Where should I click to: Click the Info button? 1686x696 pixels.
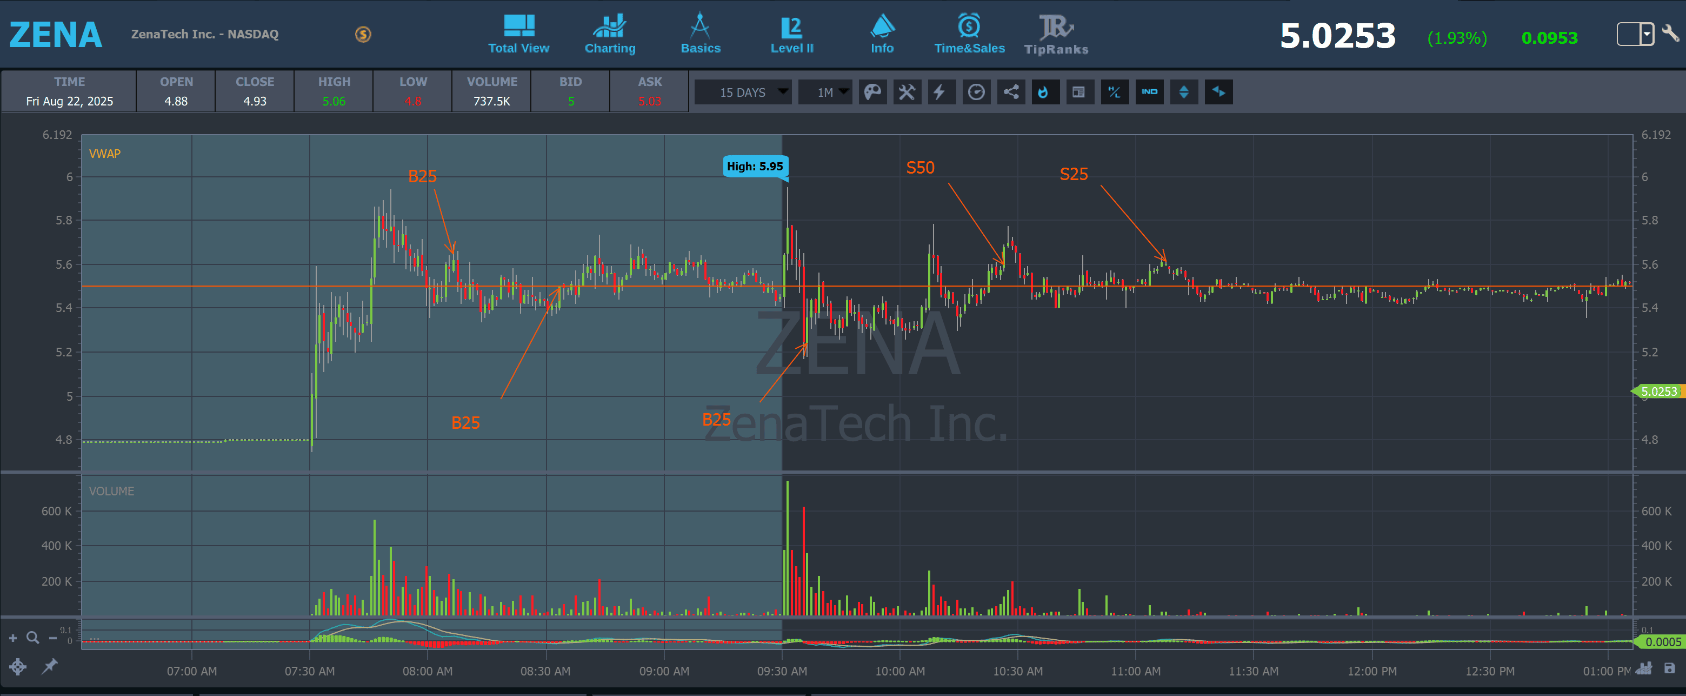pyautogui.click(x=882, y=34)
